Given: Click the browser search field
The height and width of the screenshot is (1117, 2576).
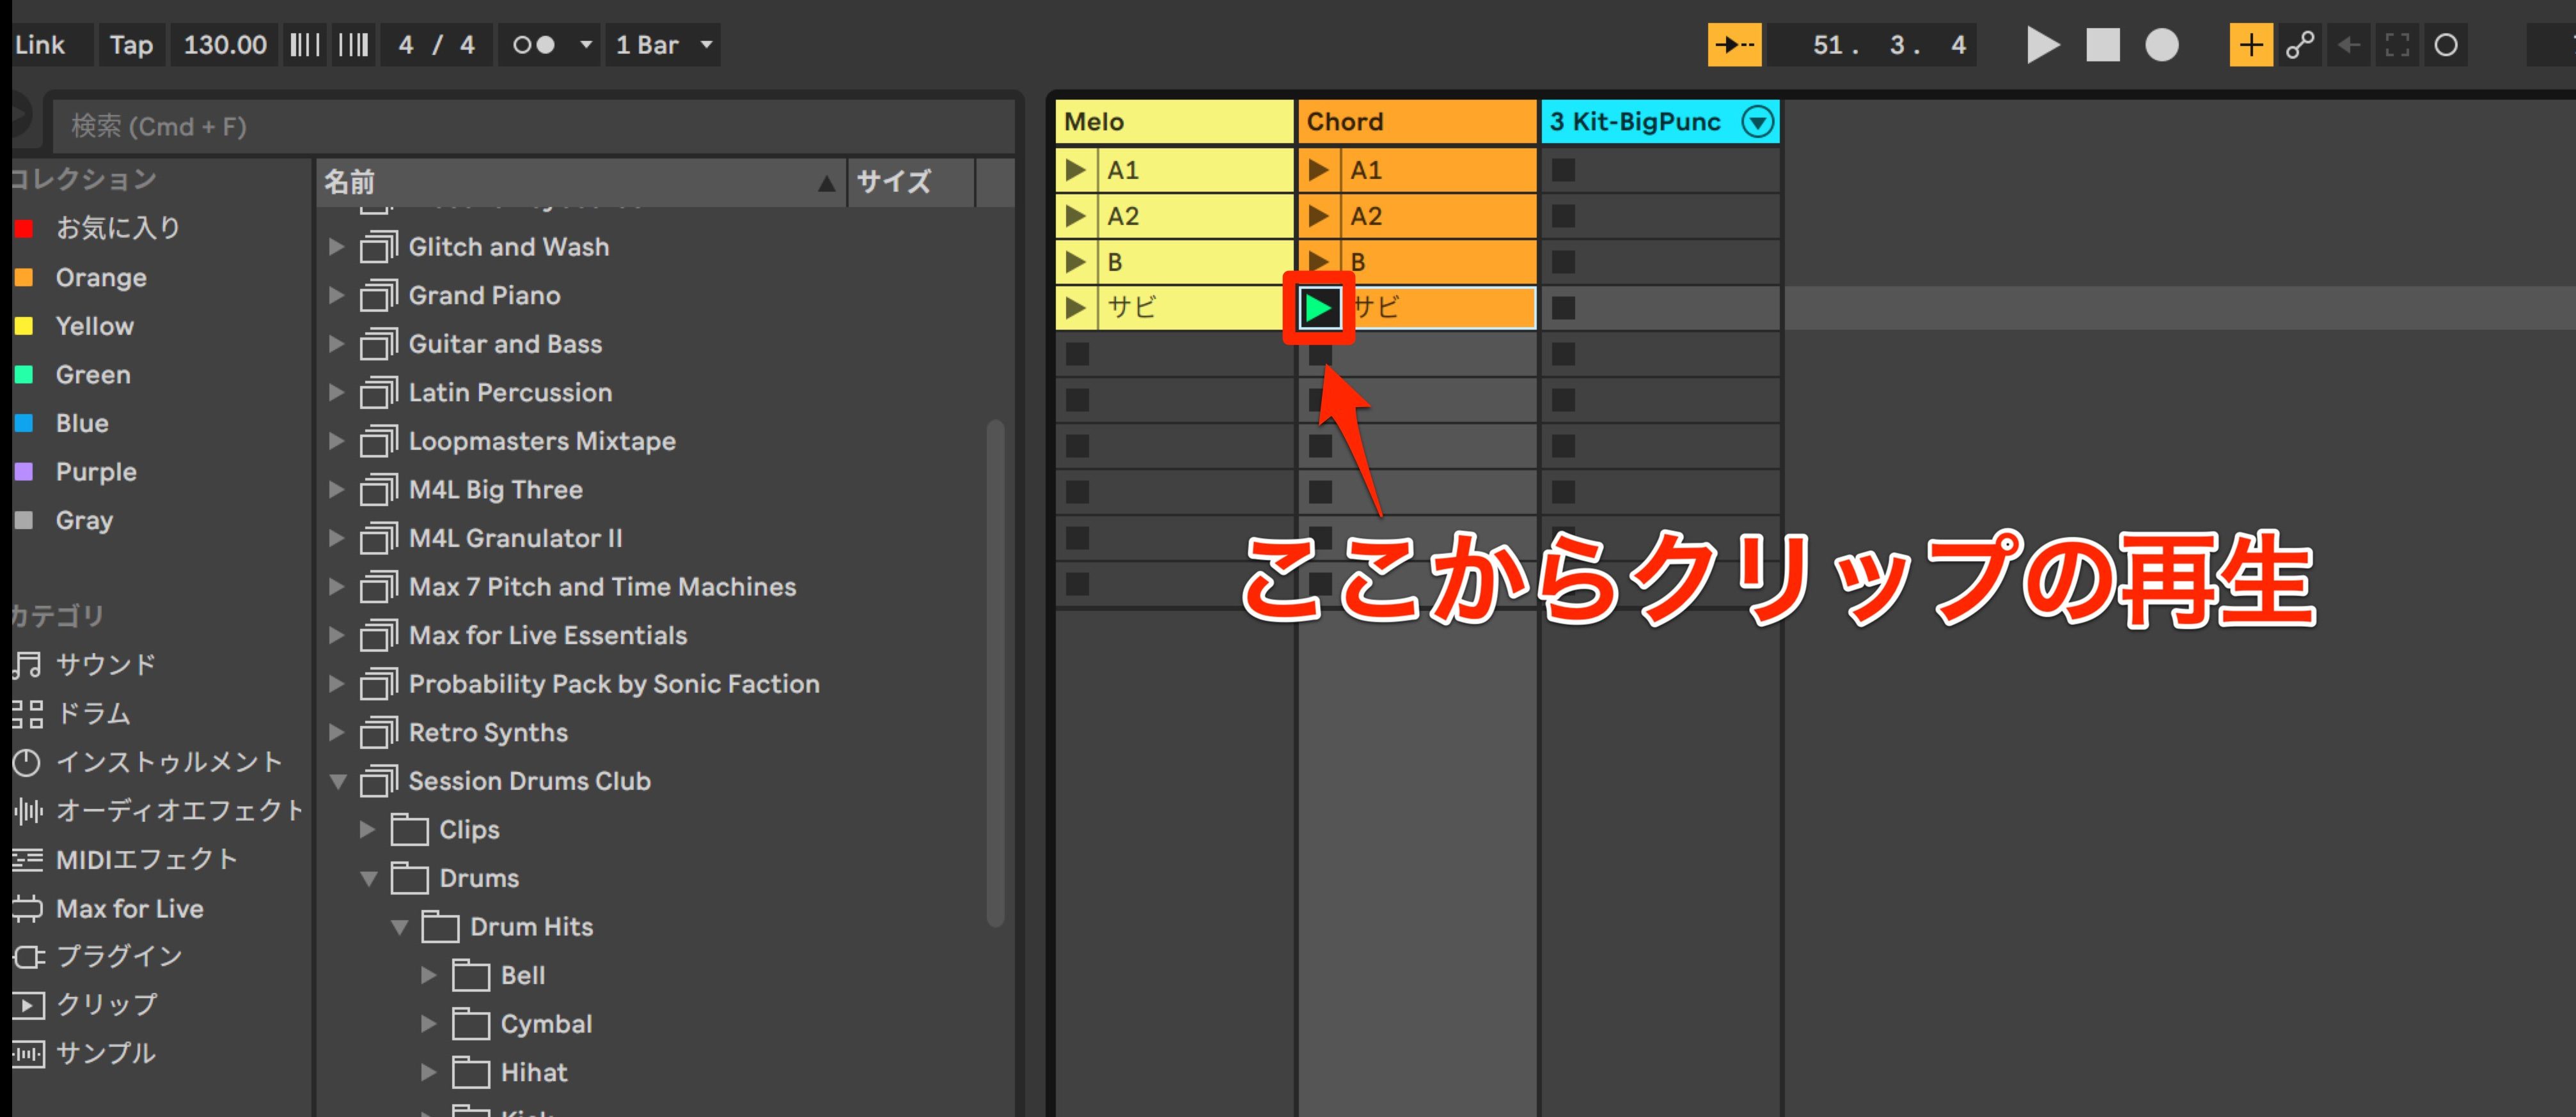Looking at the screenshot, I should click(533, 126).
